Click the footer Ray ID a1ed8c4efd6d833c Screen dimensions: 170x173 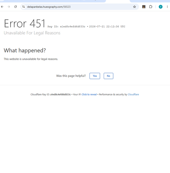click(x=61, y=94)
